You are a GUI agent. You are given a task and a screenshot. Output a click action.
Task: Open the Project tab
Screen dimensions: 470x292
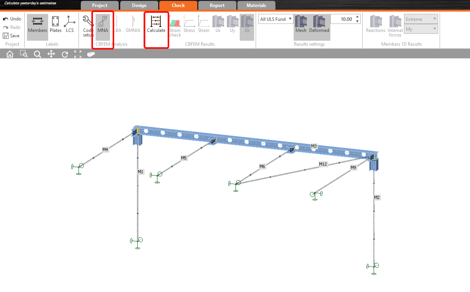[100, 5]
